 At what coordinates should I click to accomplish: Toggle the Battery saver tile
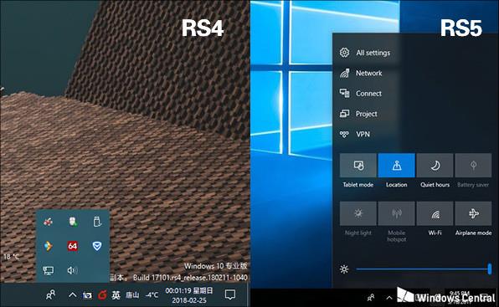tap(473, 166)
